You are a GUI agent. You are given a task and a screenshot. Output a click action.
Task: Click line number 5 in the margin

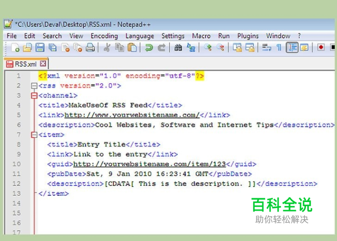coord(19,115)
